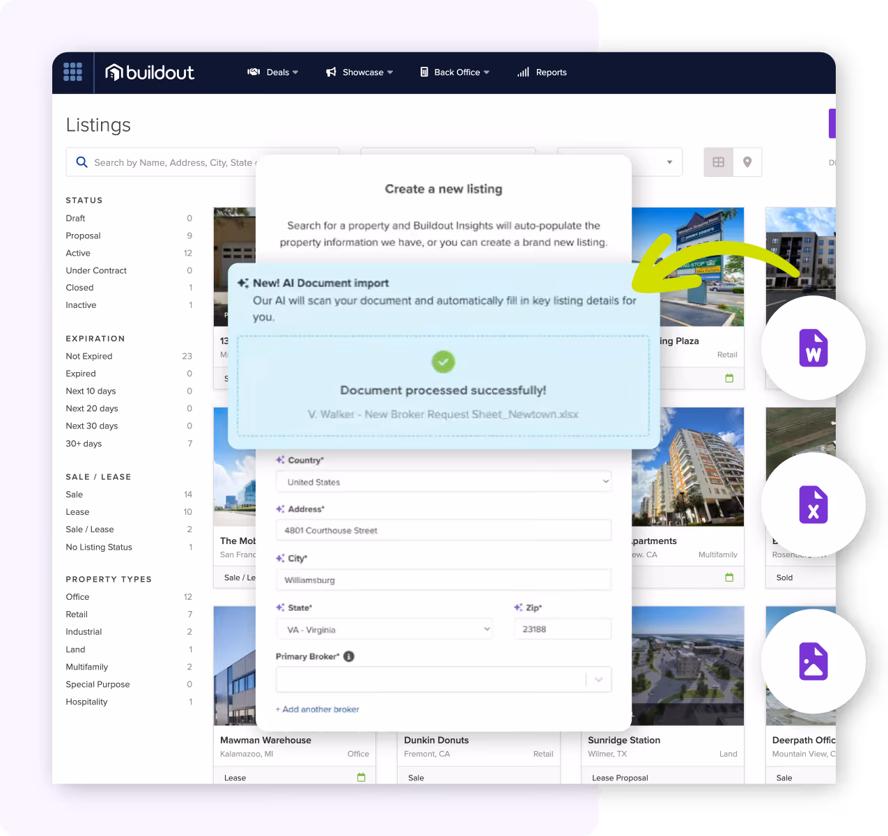Click the Add another broker link
Screen dimensions: 888x836
click(318, 709)
